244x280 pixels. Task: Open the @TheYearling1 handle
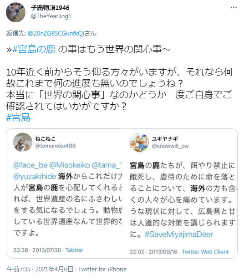pos(51,16)
